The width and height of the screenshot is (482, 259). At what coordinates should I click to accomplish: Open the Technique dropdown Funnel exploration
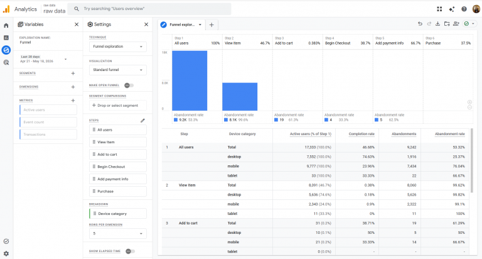118,47
